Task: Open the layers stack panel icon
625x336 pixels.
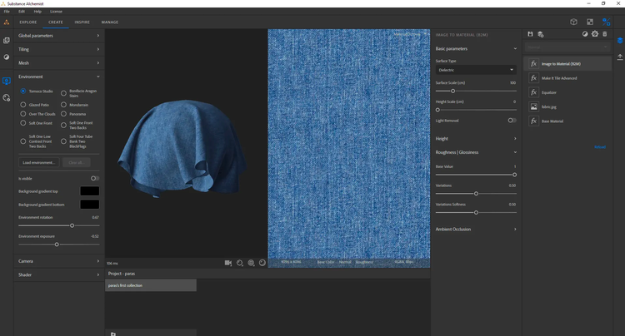Action: coord(620,40)
